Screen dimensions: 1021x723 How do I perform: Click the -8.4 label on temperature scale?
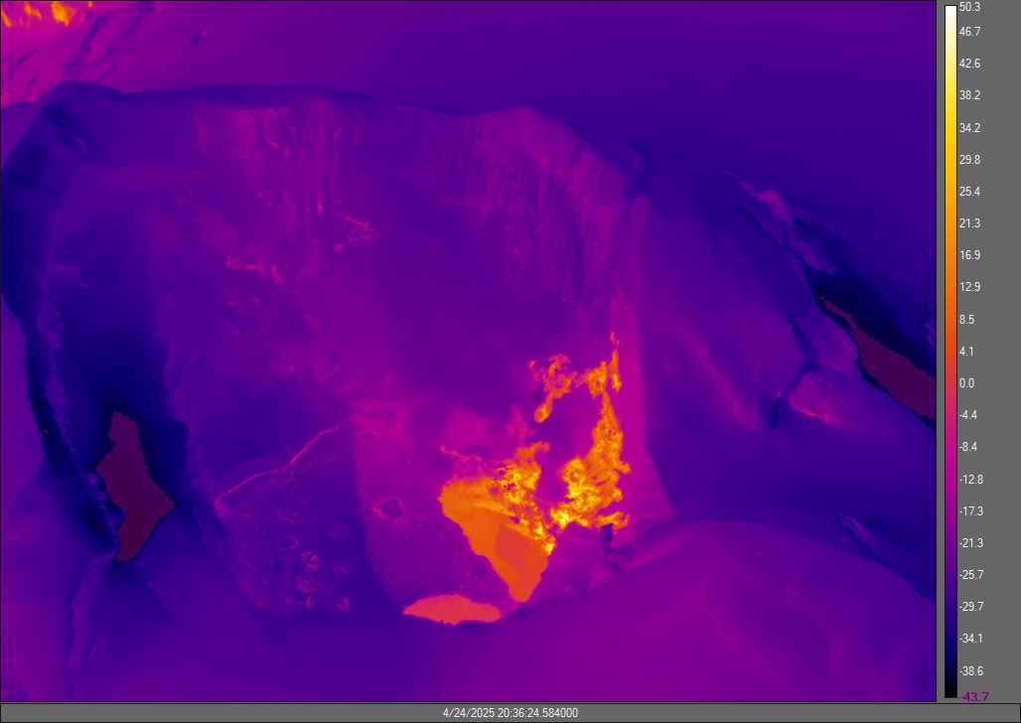(969, 447)
